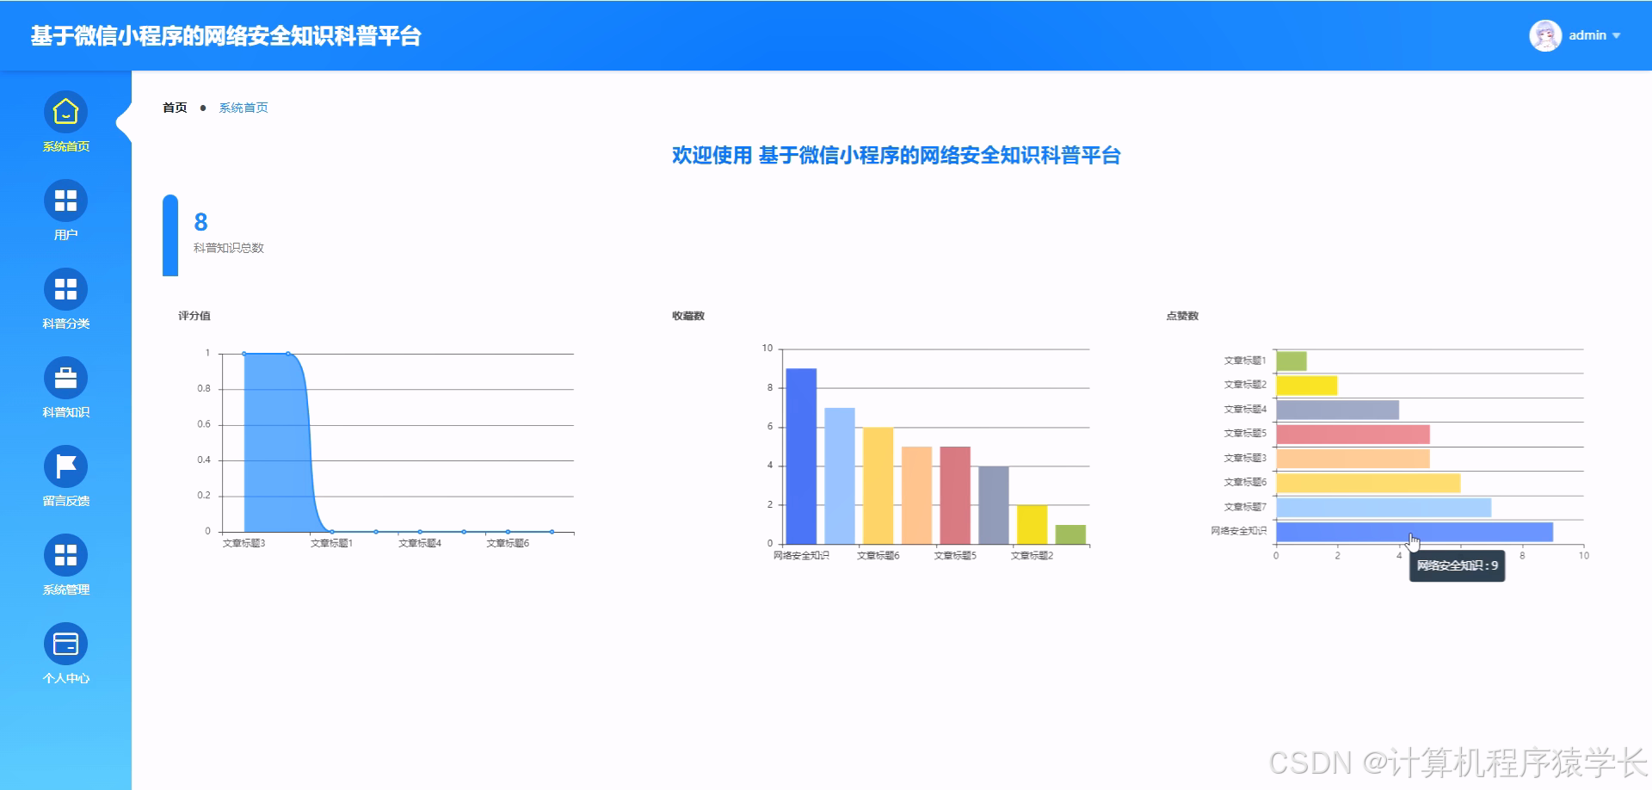
Task: Click a data point on the 评分值 line chart
Action: point(243,353)
